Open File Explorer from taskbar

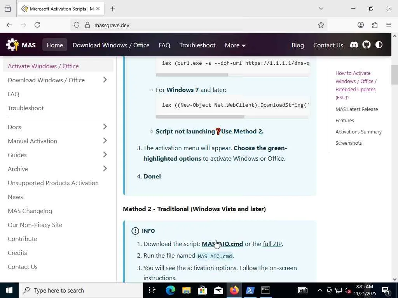pyautogui.click(x=187, y=290)
